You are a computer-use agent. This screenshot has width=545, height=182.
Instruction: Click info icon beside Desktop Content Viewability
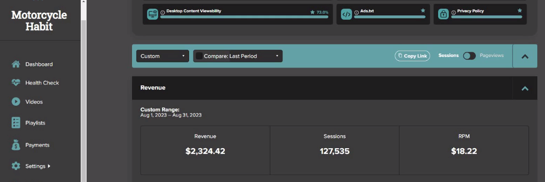pos(162,13)
